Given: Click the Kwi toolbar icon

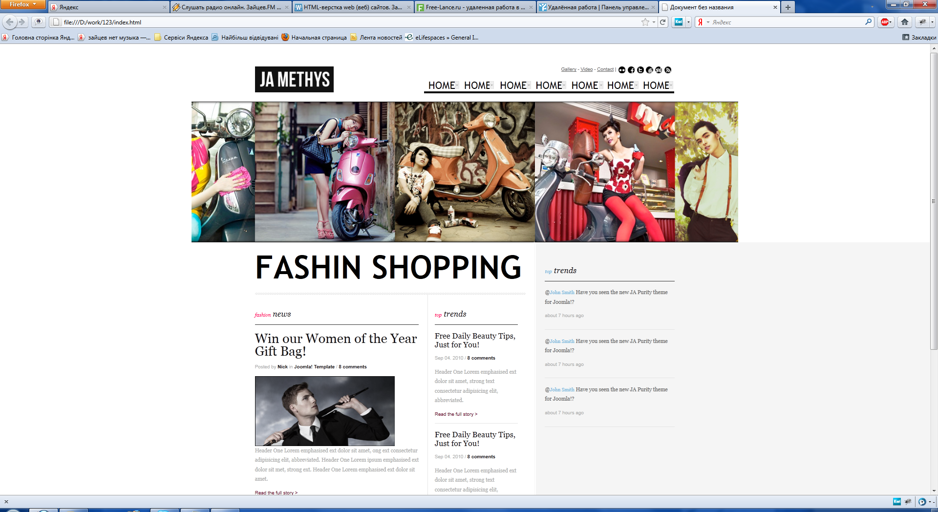Looking at the screenshot, I should pos(679,22).
